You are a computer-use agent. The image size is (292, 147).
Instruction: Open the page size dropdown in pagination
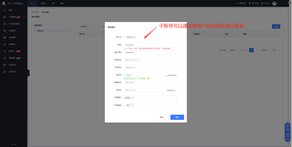[x=235, y=50]
